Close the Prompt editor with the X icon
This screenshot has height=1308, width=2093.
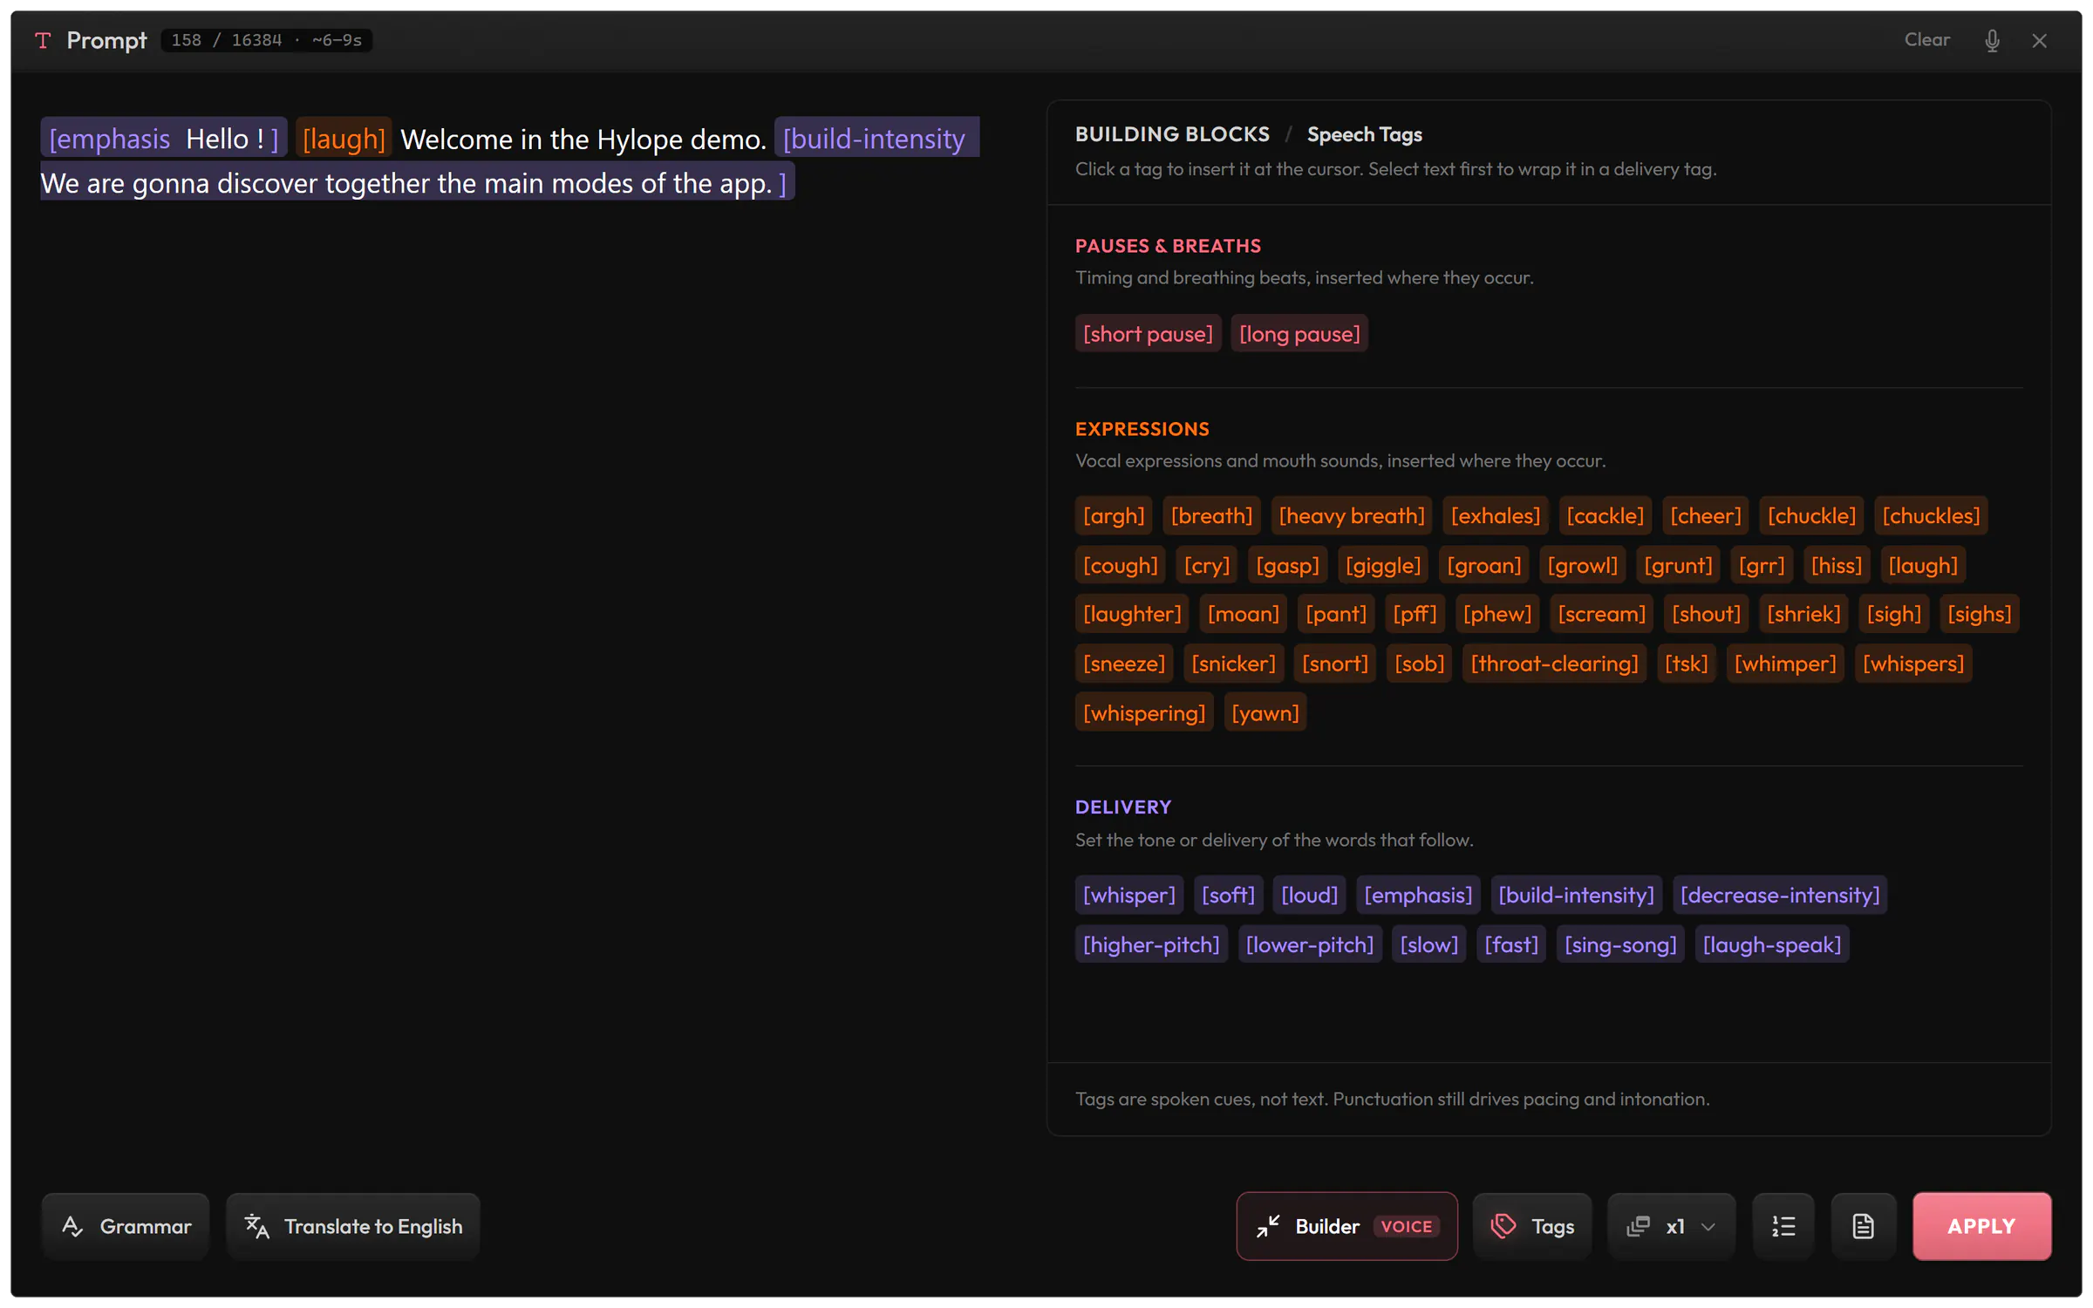pyautogui.click(x=2039, y=41)
